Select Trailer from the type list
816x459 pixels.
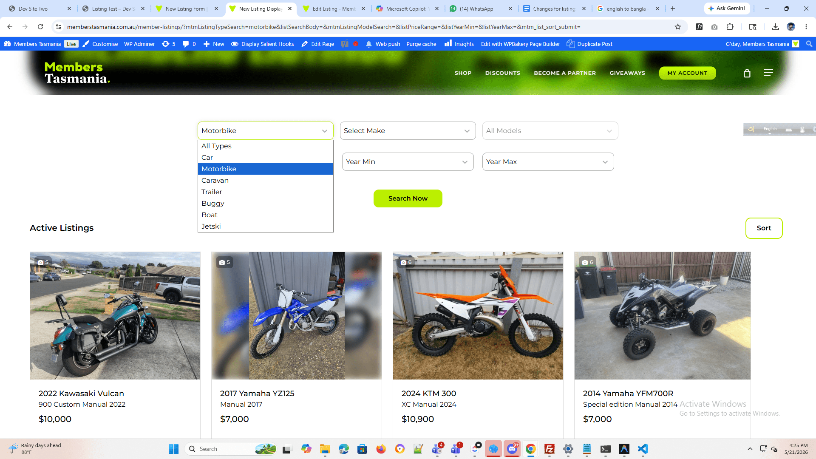tap(266, 192)
